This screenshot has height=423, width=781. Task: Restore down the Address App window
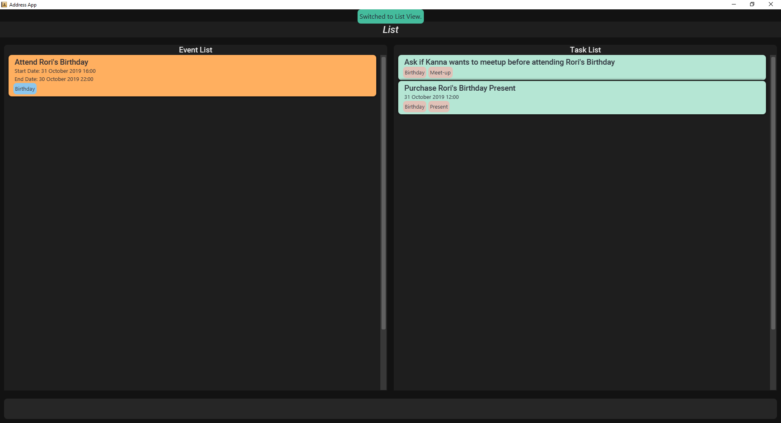click(x=752, y=4)
